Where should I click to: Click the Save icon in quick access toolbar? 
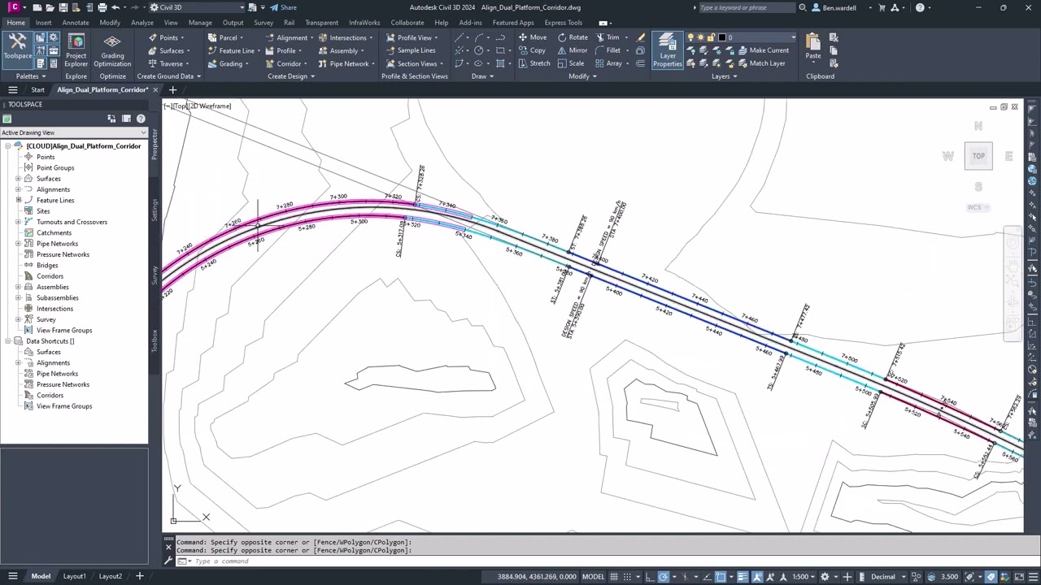pyautogui.click(x=63, y=7)
